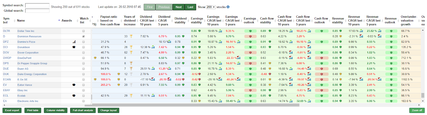Image resolution: width=427 pixels, height=115 pixels.
Task: Click the vertical scrollbar thumb of the table
Action: click(x=423, y=95)
